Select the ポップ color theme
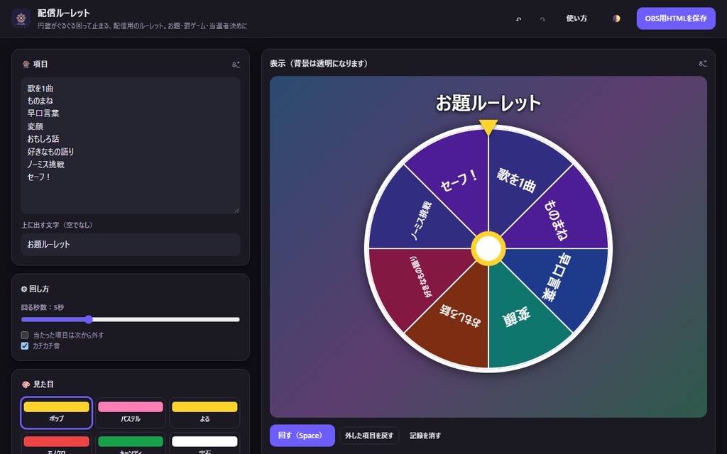 [x=57, y=413]
